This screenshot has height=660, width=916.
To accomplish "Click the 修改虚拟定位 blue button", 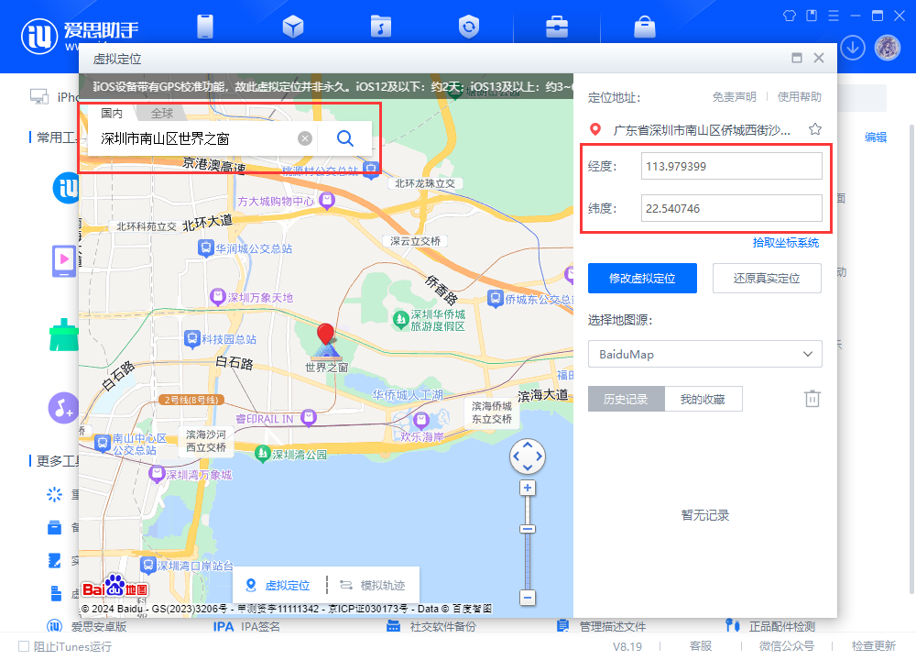I will pos(642,279).
